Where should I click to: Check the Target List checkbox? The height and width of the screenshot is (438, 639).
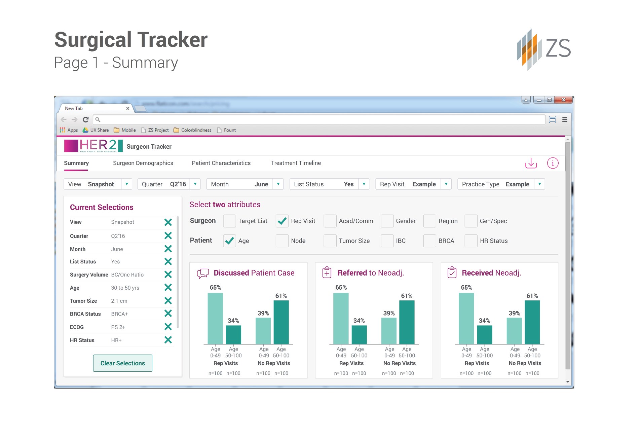coord(229,221)
